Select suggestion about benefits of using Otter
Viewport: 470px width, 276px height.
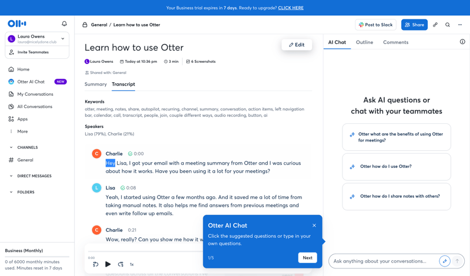[x=397, y=137]
